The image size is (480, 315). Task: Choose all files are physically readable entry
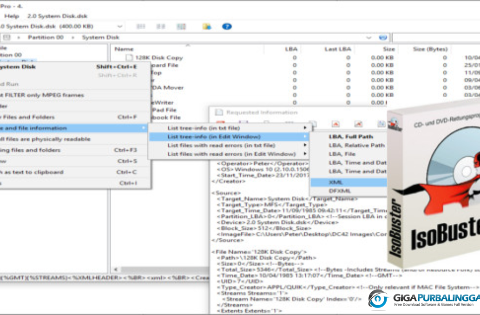click(75, 139)
